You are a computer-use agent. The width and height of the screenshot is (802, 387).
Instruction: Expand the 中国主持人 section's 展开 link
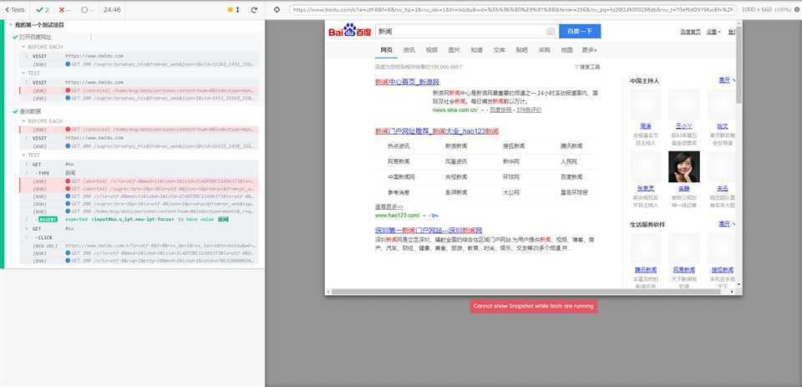[x=727, y=80]
